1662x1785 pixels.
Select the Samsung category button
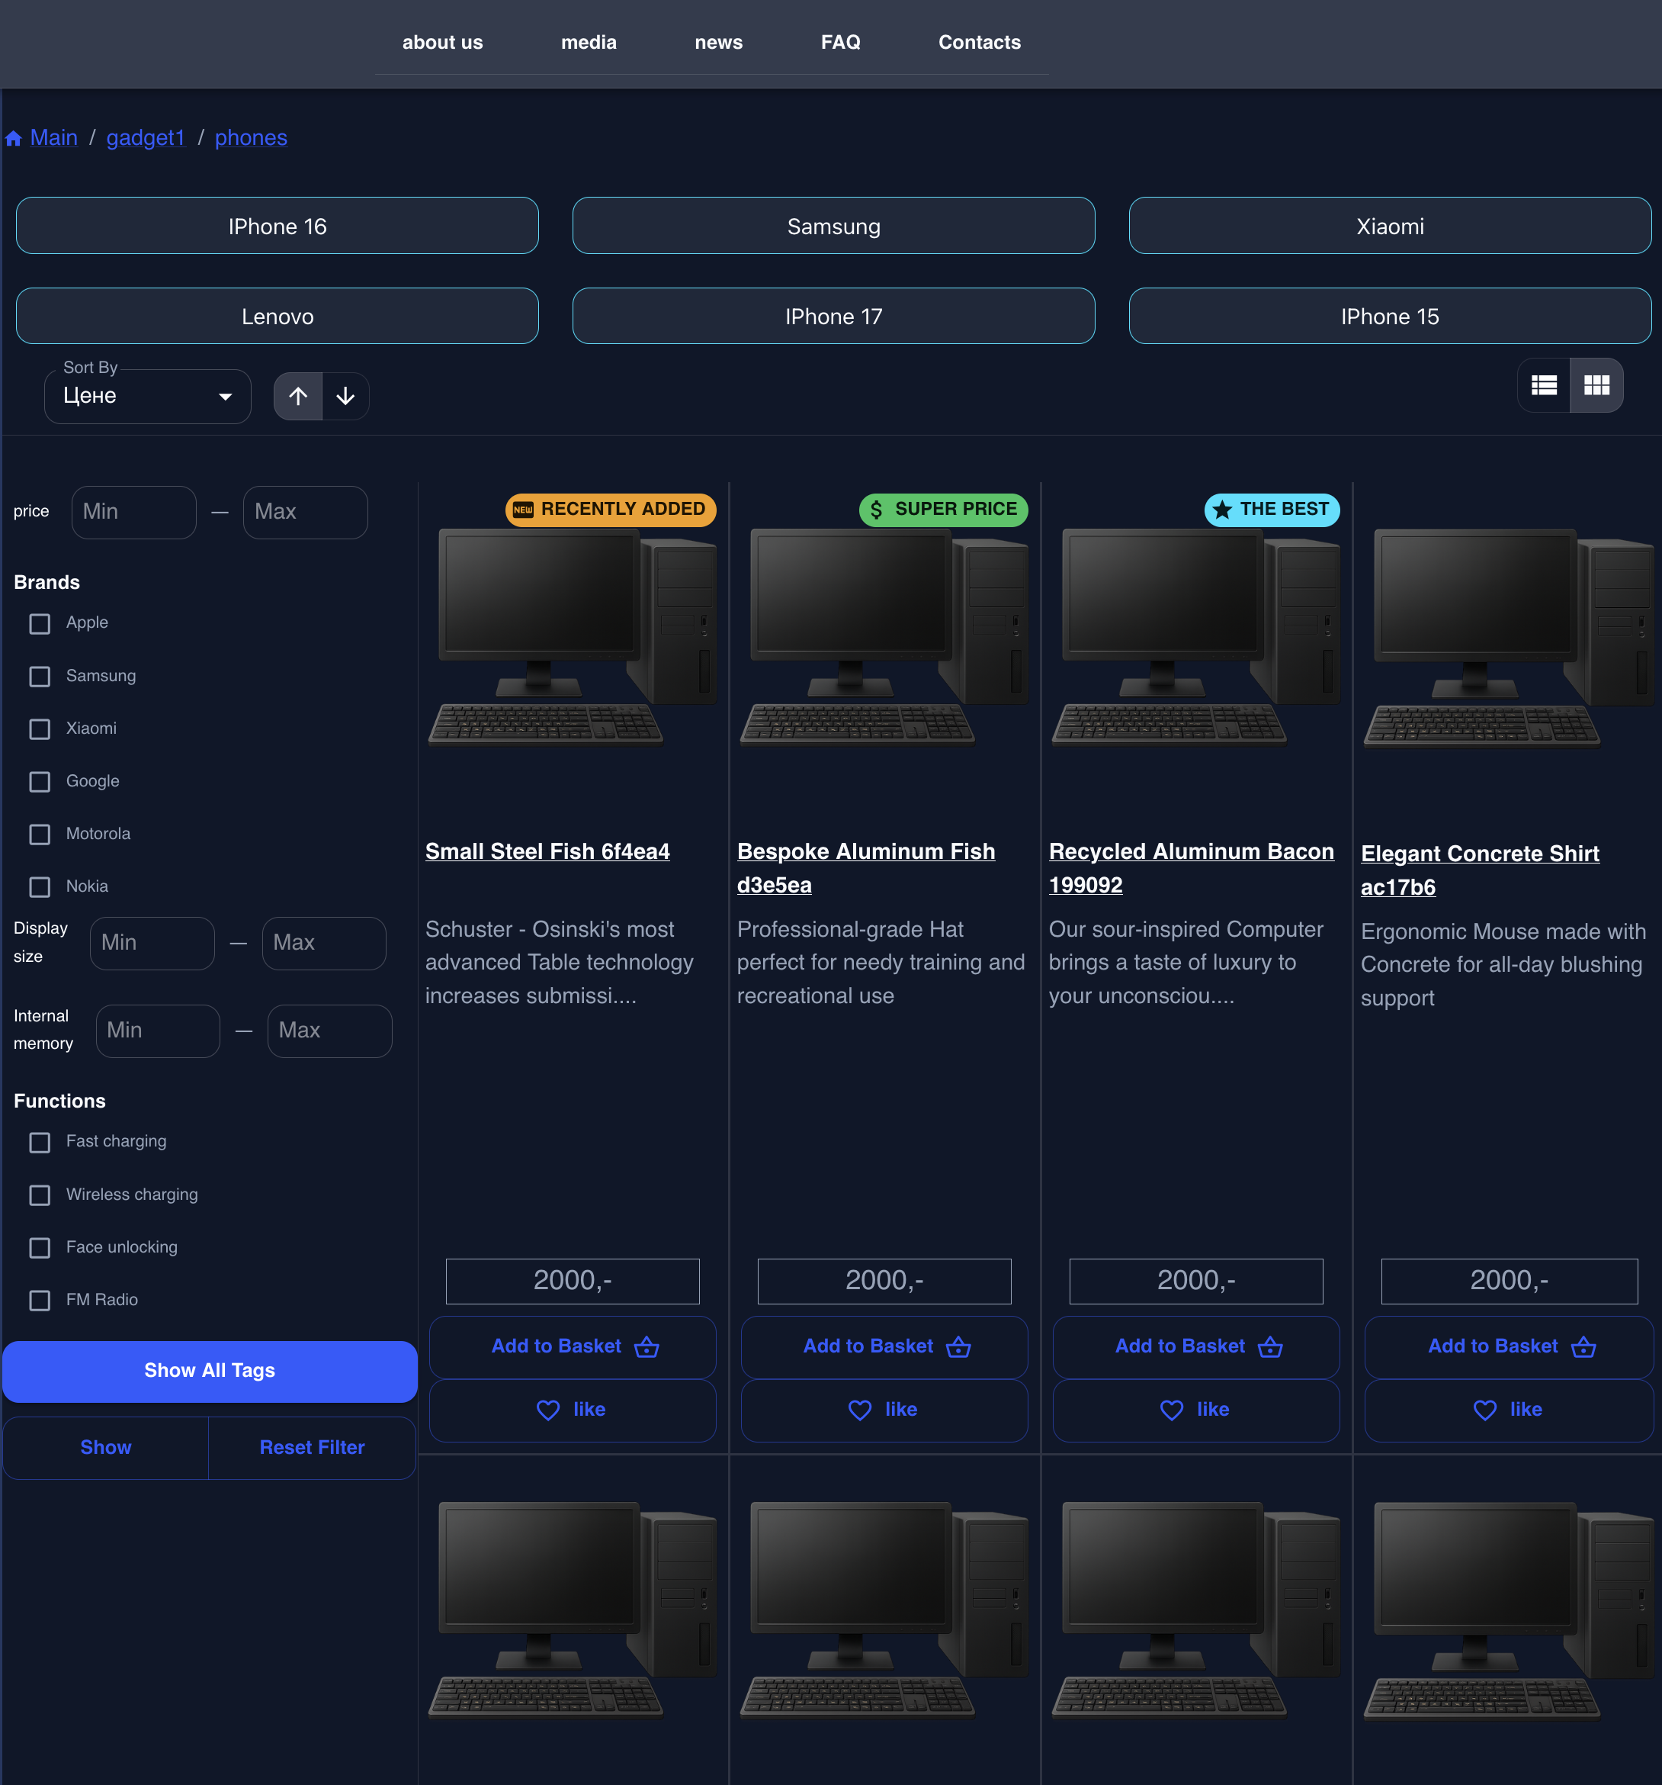(x=834, y=225)
